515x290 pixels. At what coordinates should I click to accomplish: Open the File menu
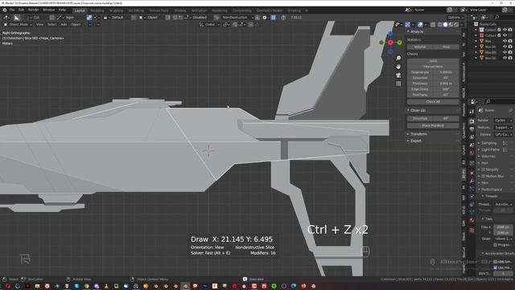click(12, 10)
